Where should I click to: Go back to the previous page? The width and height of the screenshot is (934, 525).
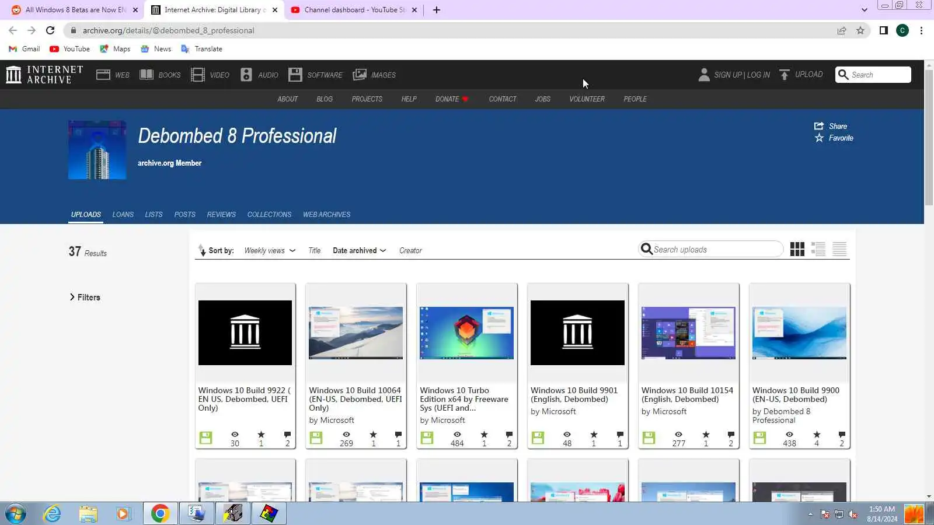pyautogui.click(x=13, y=30)
